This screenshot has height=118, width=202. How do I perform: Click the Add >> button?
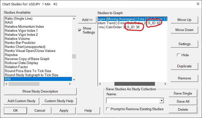(x=87, y=20)
